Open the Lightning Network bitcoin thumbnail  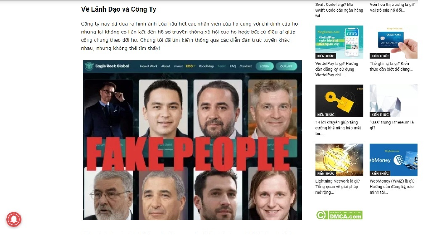pyautogui.click(x=339, y=160)
